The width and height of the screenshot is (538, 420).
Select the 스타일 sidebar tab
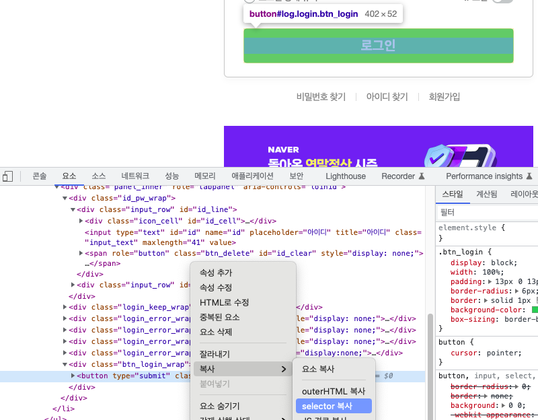pos(453,195)
